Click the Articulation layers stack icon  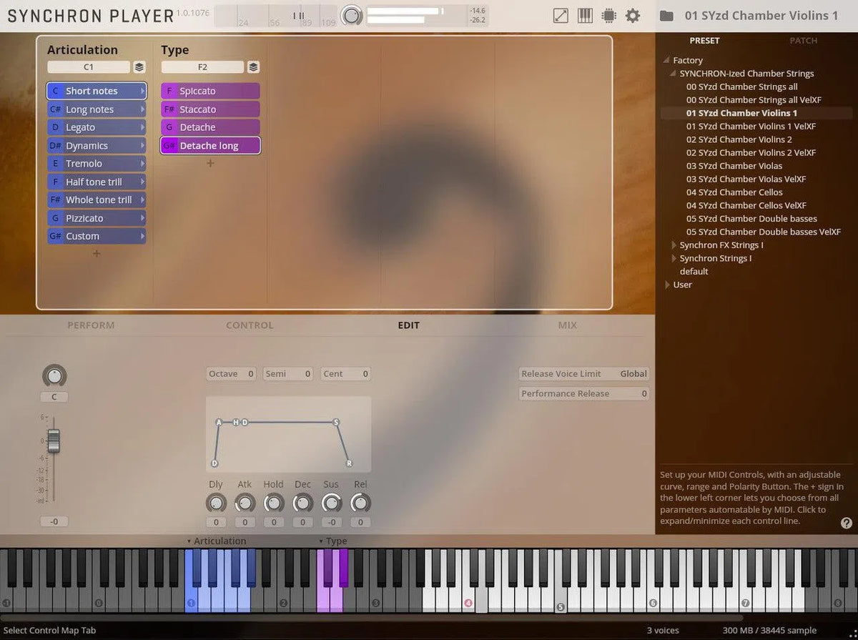tap(139, 67)
